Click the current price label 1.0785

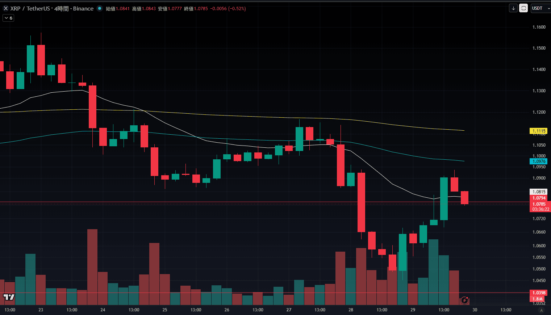tap(539, 204)
